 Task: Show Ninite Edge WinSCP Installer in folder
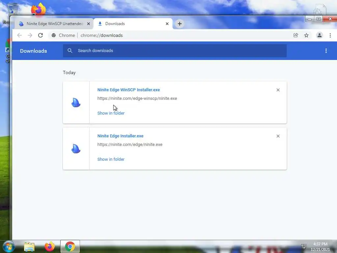tap(111, 113)
